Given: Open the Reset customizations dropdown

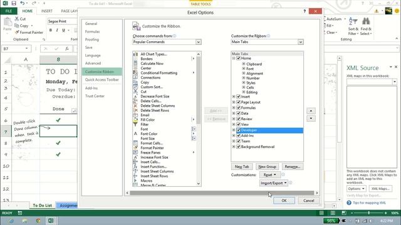Looking at the screenshot, I should tap(269, 175).
